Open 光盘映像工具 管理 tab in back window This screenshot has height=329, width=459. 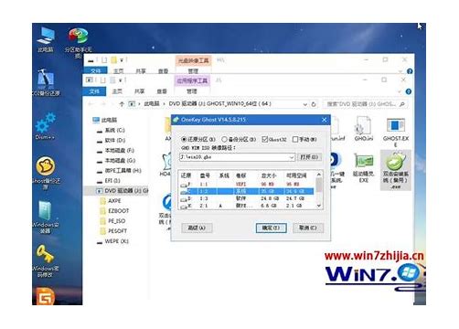tap(193, 71)
